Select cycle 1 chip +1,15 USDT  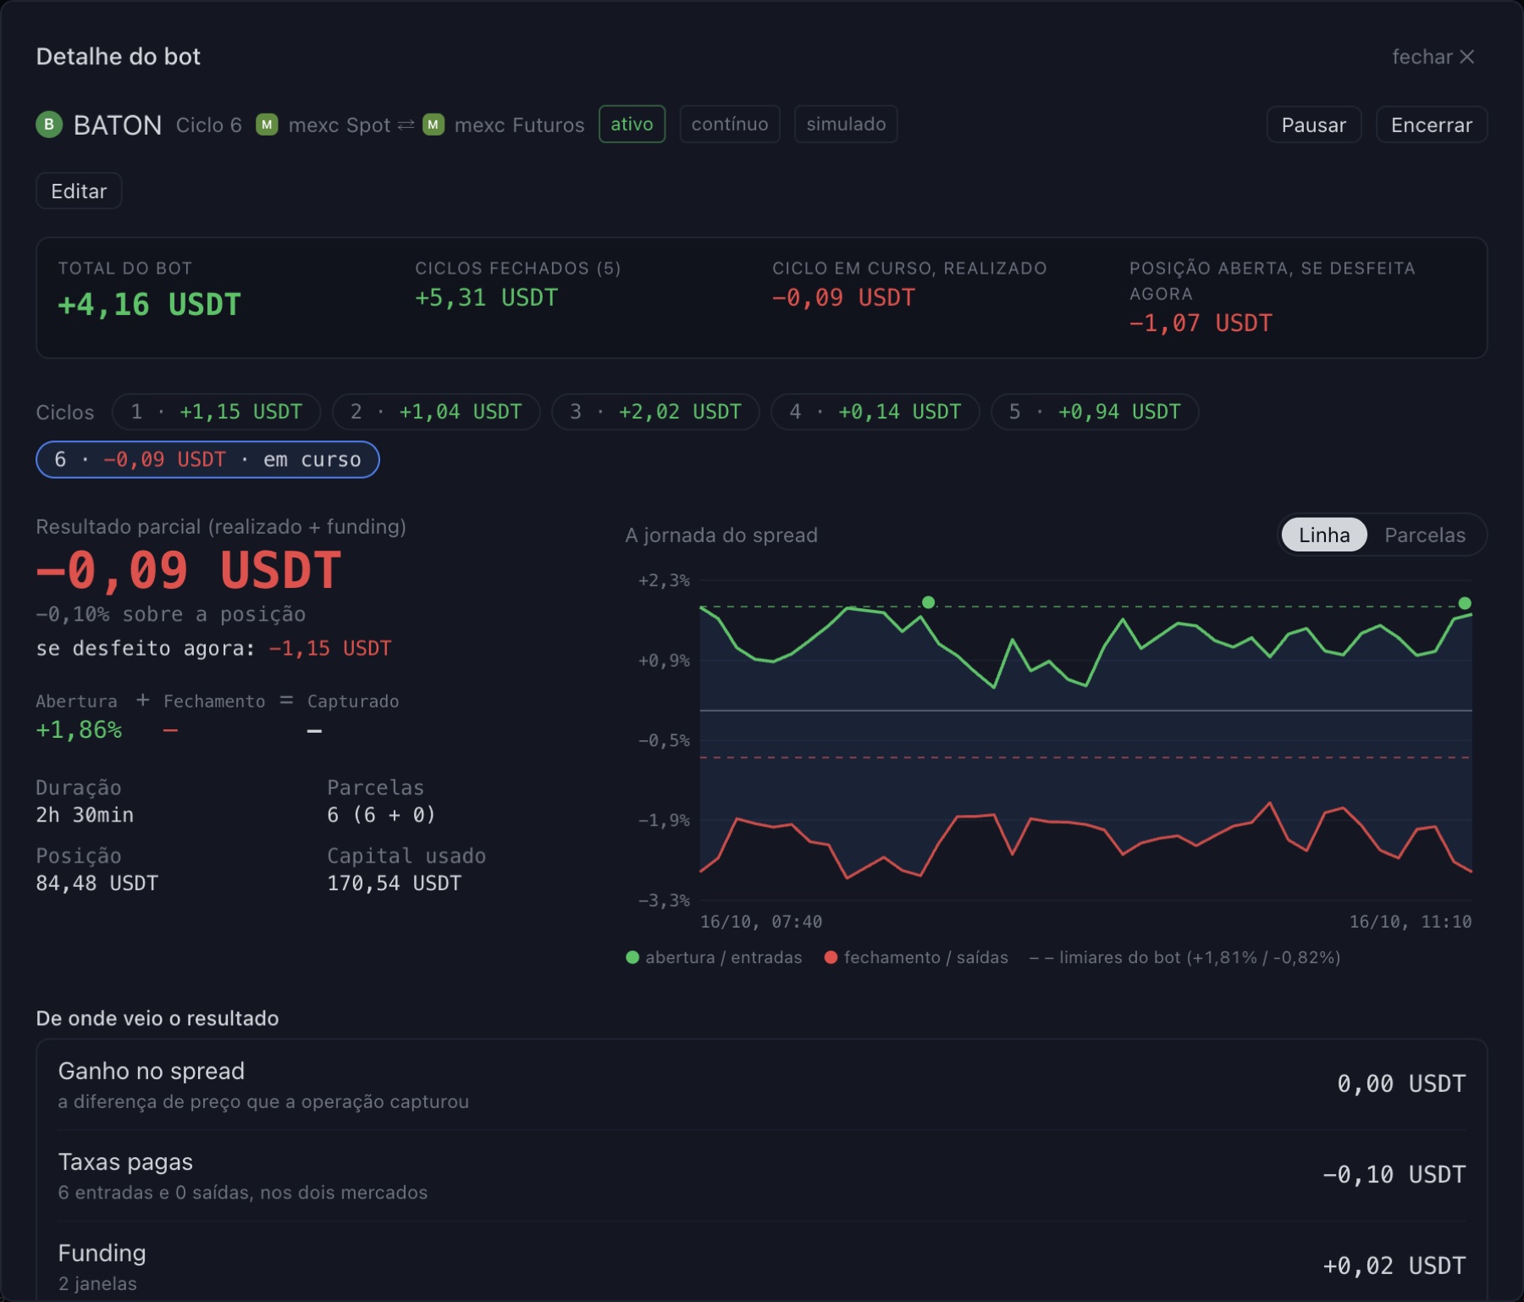(216, 412)
